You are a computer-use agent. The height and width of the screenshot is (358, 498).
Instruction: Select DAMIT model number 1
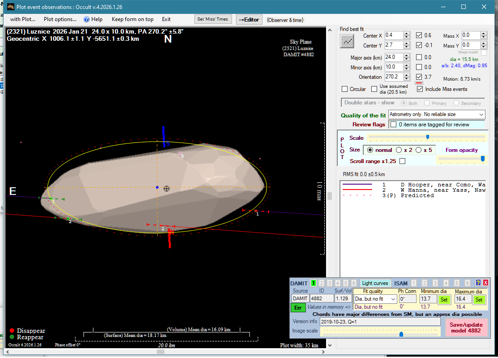point(313,283)
